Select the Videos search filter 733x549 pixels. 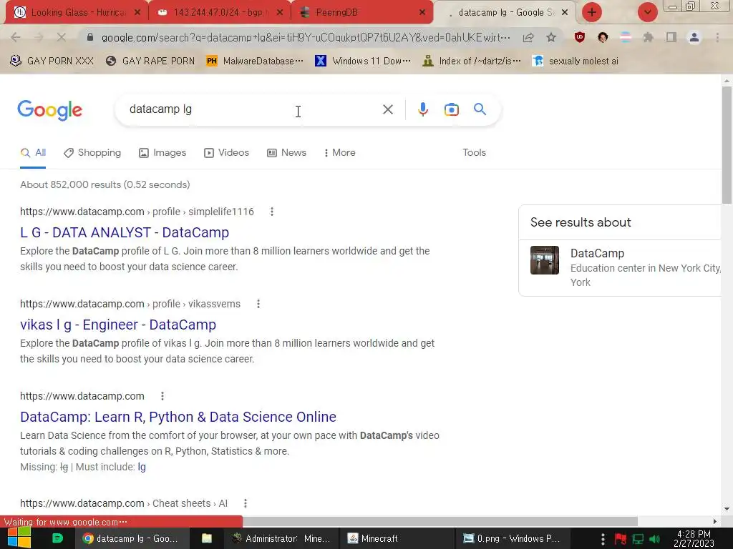226,153
